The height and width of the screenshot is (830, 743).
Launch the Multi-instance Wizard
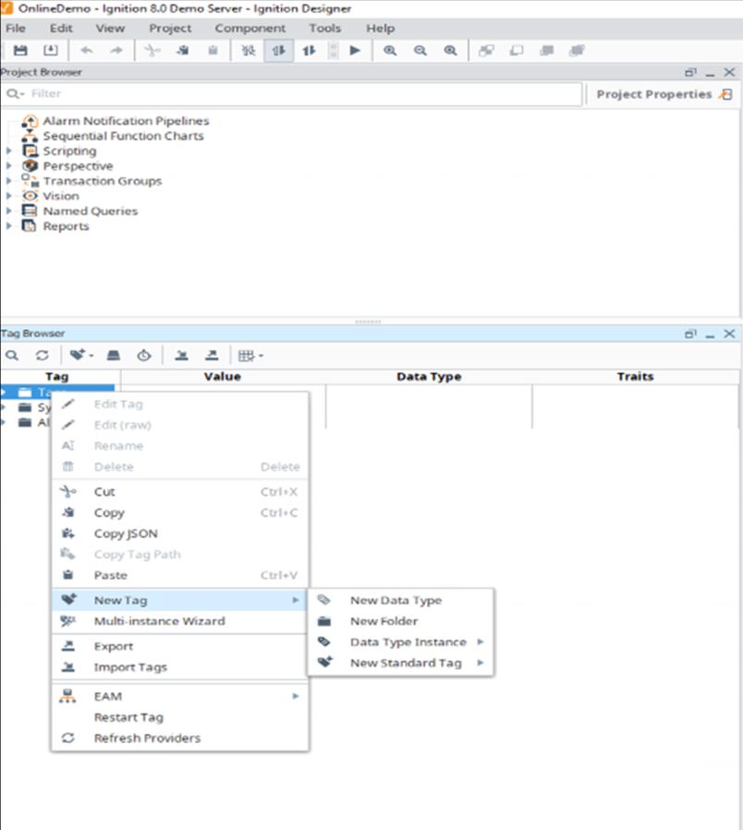tap(180, 621)
